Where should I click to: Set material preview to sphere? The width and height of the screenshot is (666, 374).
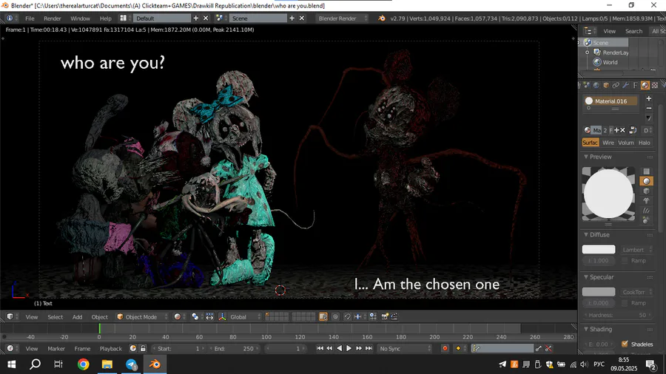point(646,181)
